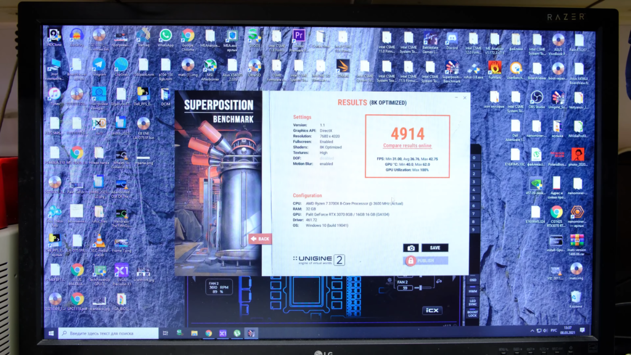Open Chrome from the taskbar
Screen dimensions: 631x355
pyautogui.click(x=208, y=333)
